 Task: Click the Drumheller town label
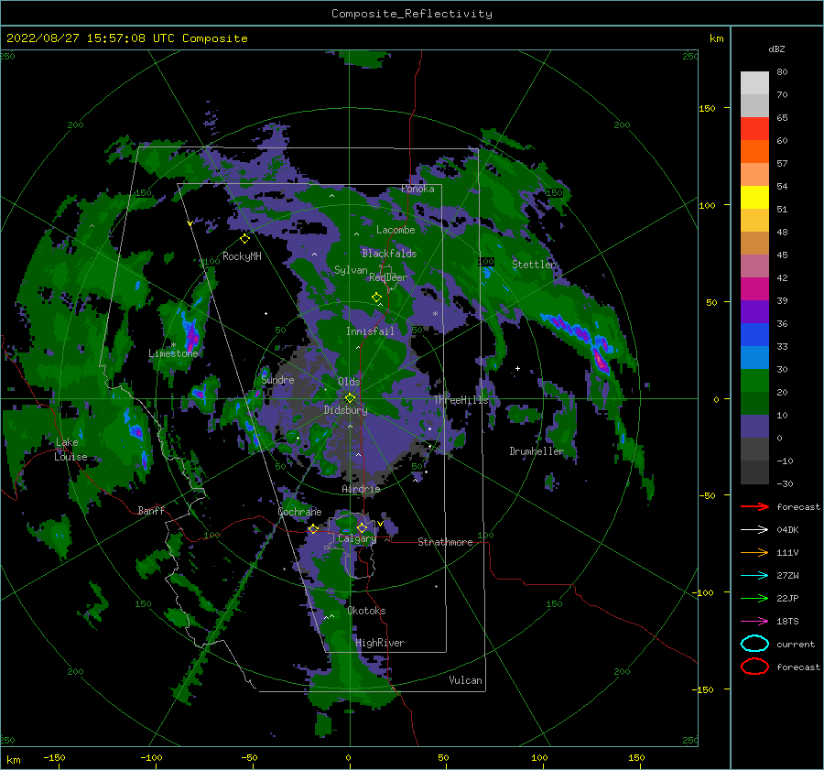click(x=537, y=451)
